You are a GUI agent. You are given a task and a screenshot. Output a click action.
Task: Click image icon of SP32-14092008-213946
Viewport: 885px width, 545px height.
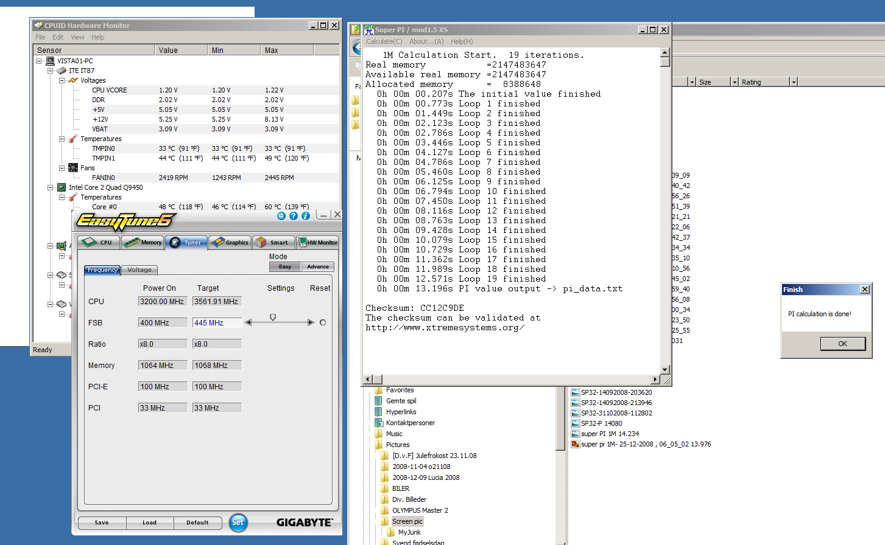pyautogui.click(x=575, y=403)
